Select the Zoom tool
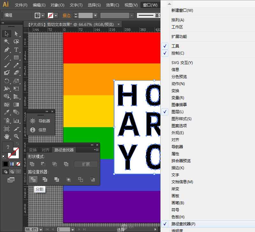 pyautogui.click(x=17, y=136)
